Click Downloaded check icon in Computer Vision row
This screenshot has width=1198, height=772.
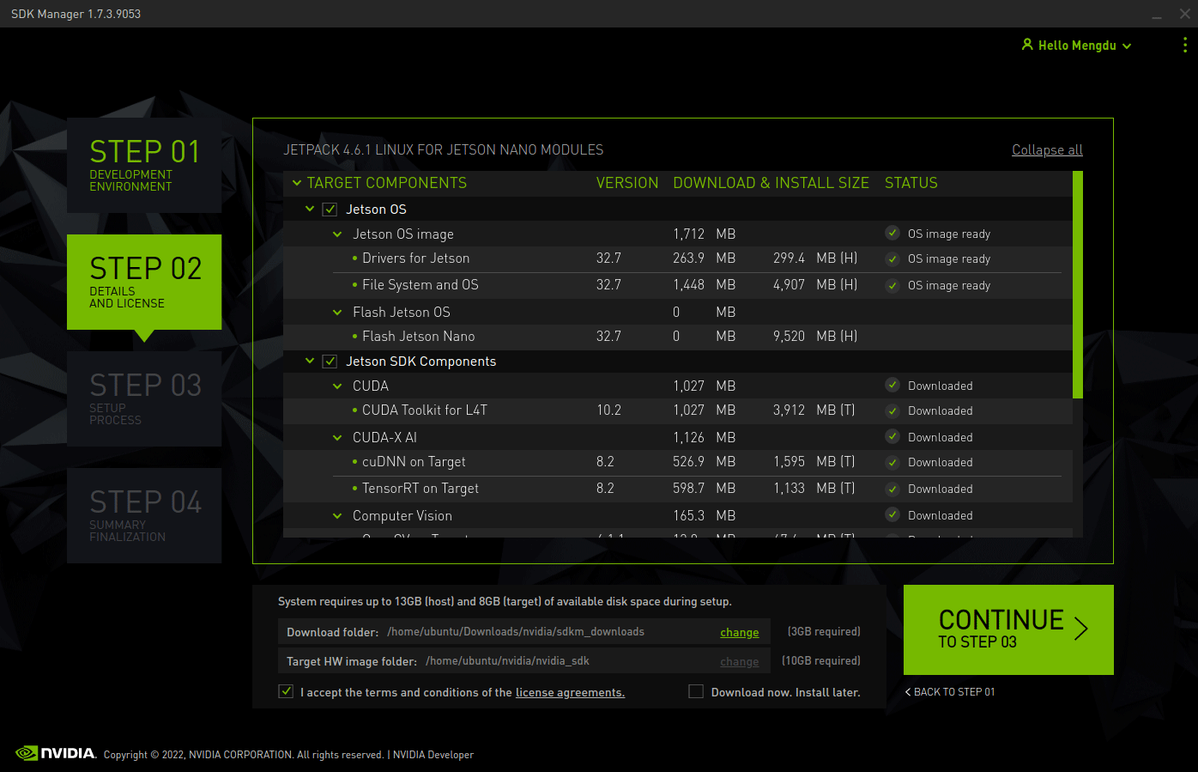892,514
